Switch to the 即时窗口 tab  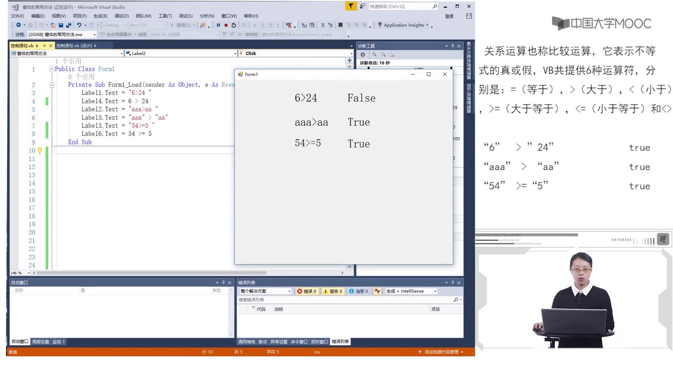[319, 342]
